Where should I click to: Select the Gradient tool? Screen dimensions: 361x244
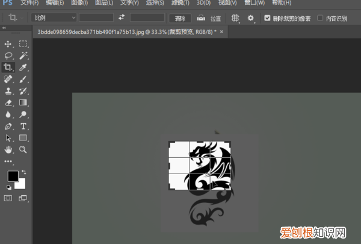(x=23, y=102)
